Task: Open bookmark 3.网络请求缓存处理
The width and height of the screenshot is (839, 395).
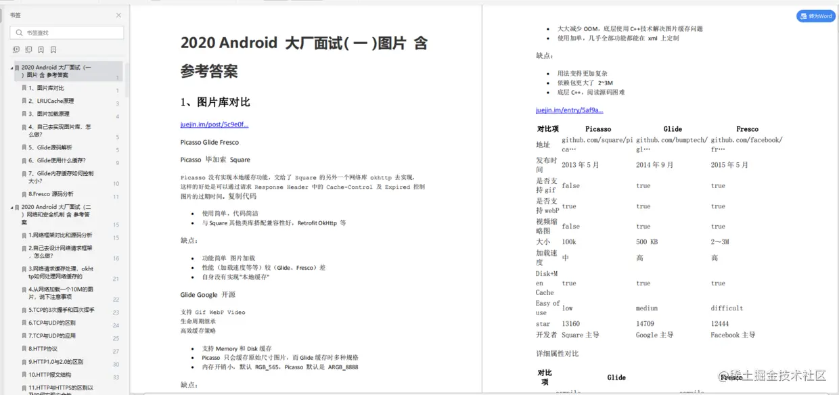Action: coord(61,273)
